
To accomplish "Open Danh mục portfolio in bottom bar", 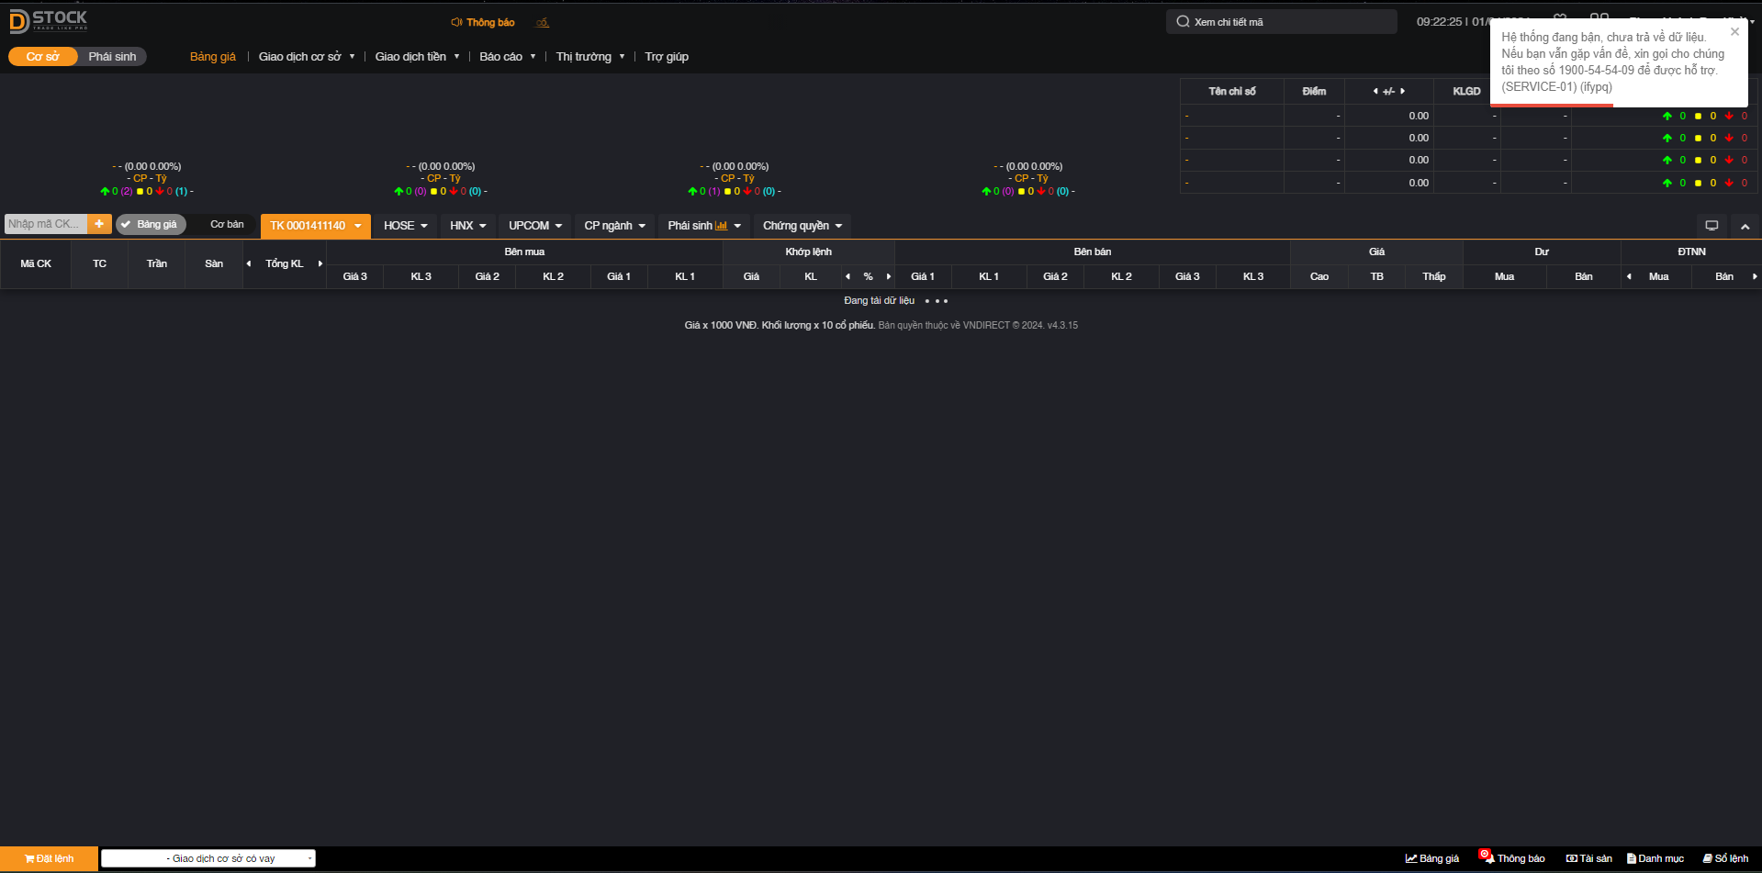I will 1655,858.
